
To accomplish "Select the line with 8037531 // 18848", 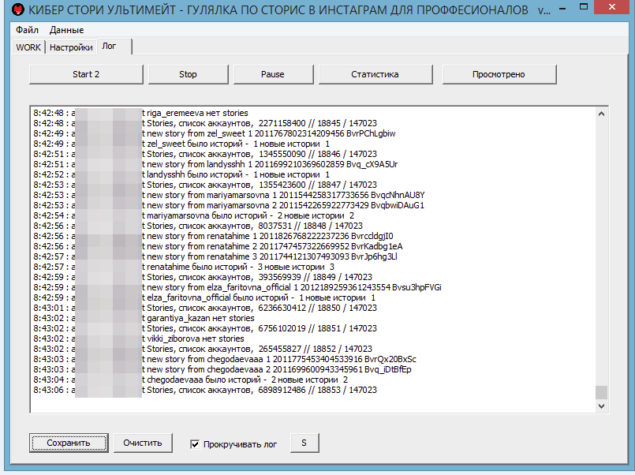I will point(198,226).
